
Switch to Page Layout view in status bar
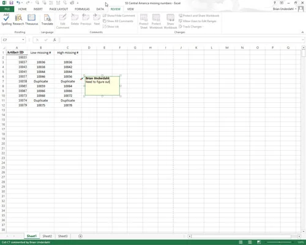pos(250,242)
